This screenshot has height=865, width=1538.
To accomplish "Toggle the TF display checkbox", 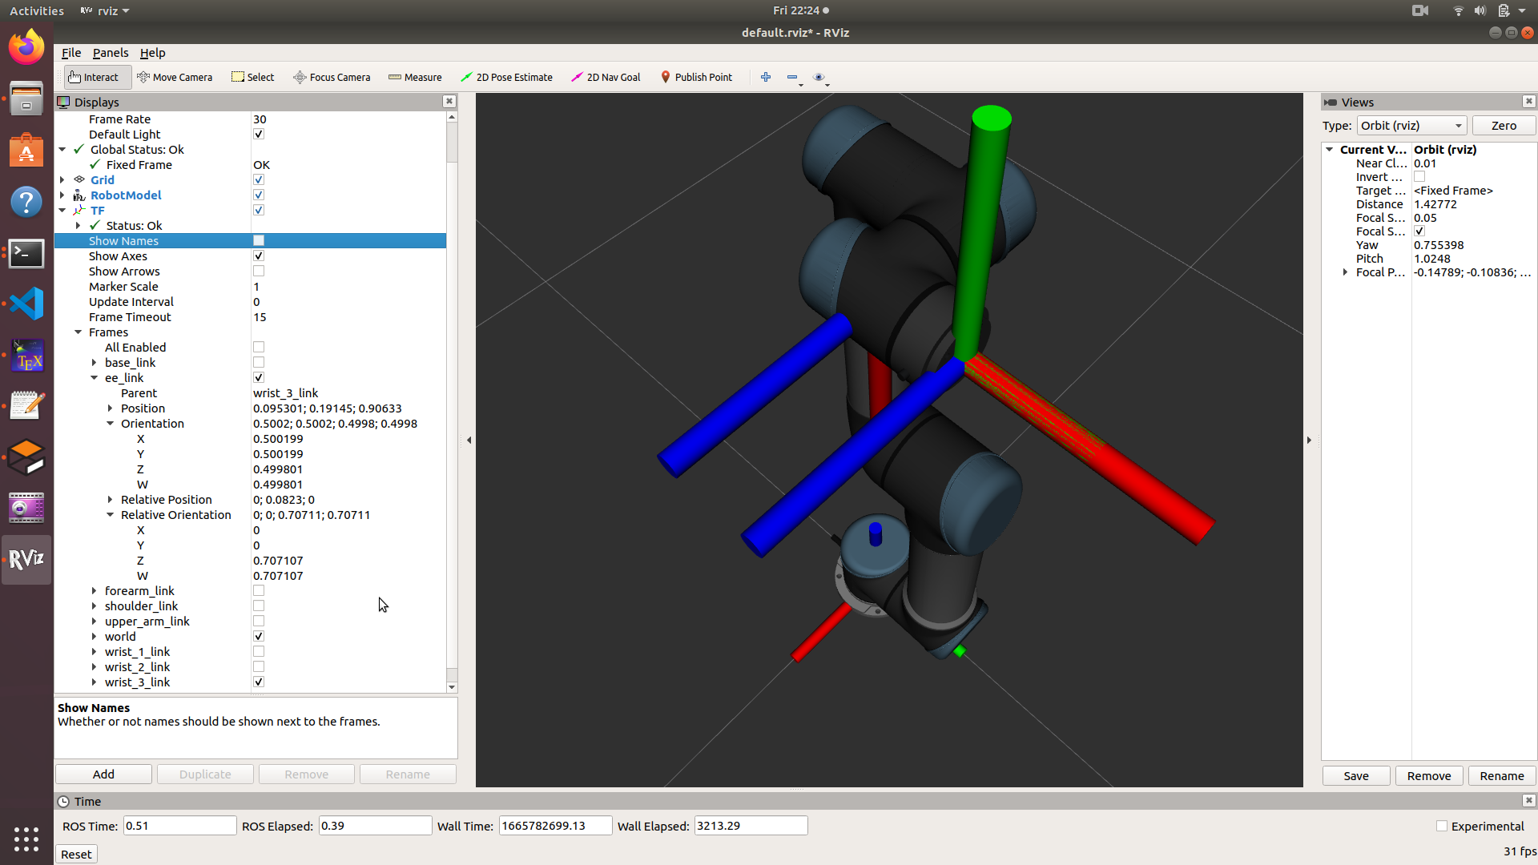I will (259, 211).
